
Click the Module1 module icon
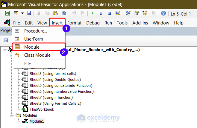pyautogui.click(x=25, y=121)
